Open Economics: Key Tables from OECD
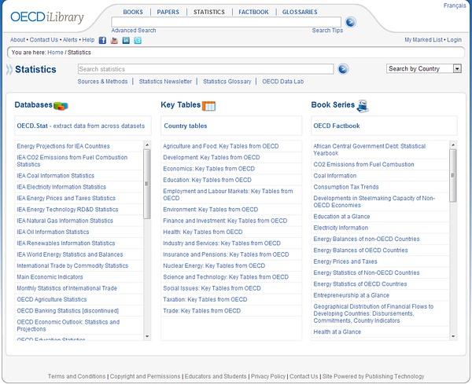Image resolution: width=472 pixels, height=384 pixels. coord(209,169)
